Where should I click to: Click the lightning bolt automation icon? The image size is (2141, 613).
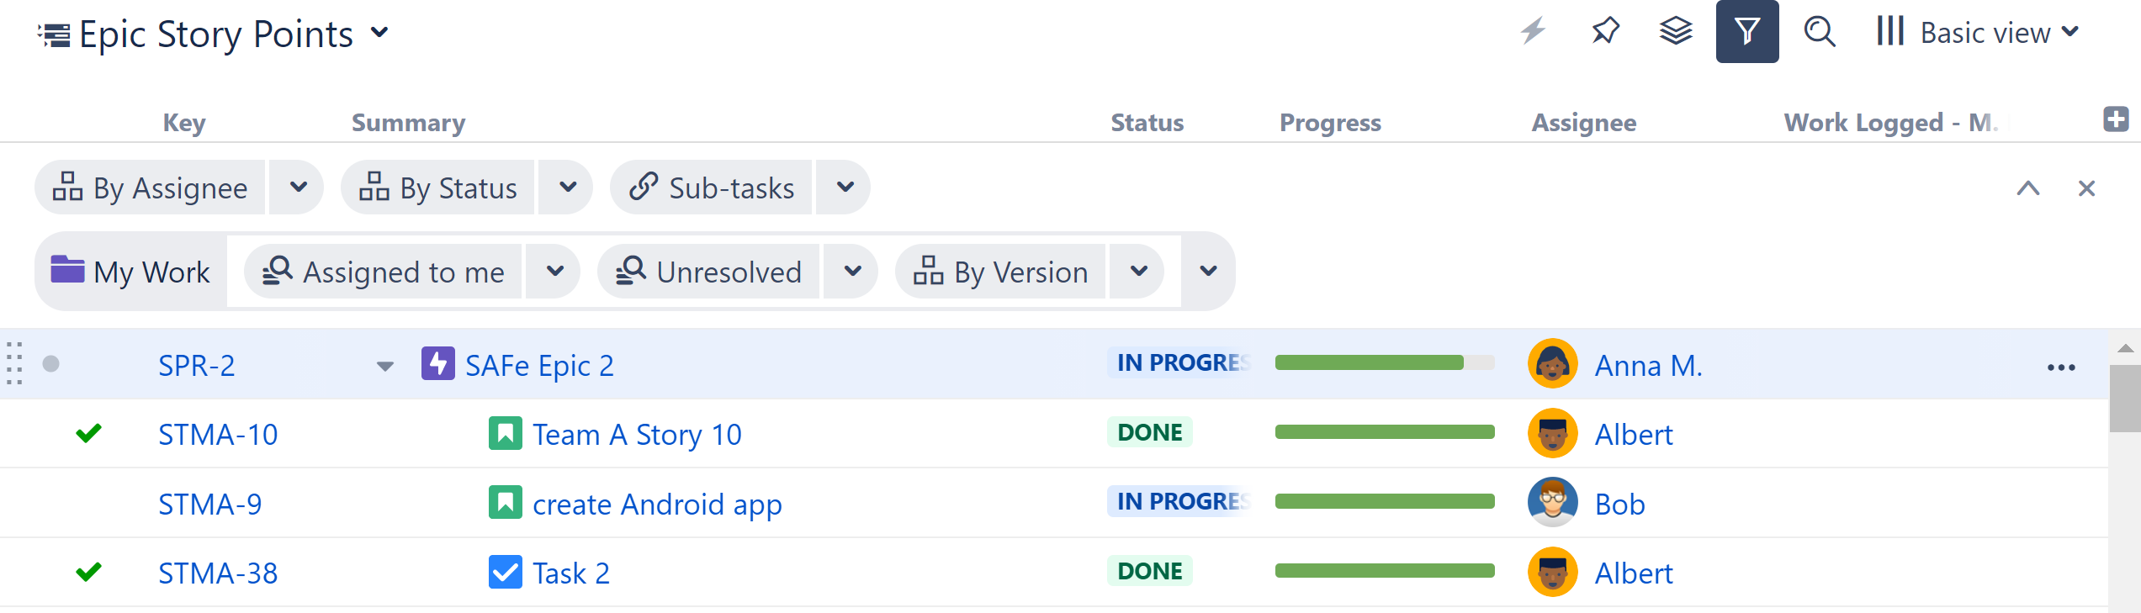[x=1533, y=32]
